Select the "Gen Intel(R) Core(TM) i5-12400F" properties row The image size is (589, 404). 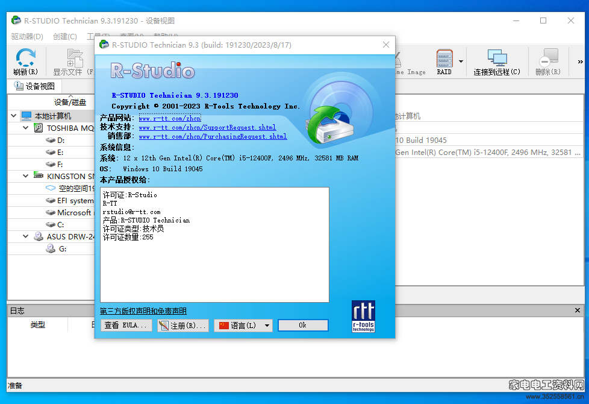489,153
